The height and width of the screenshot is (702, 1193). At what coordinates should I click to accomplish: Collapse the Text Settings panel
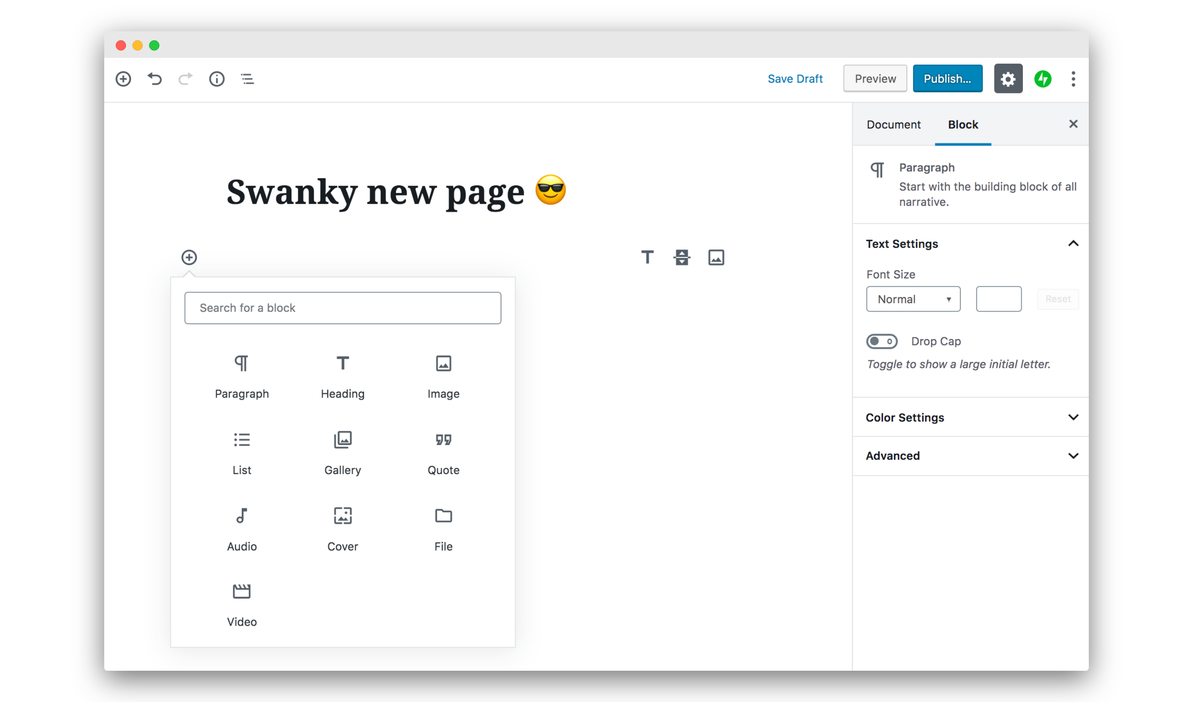coord(970,244)
